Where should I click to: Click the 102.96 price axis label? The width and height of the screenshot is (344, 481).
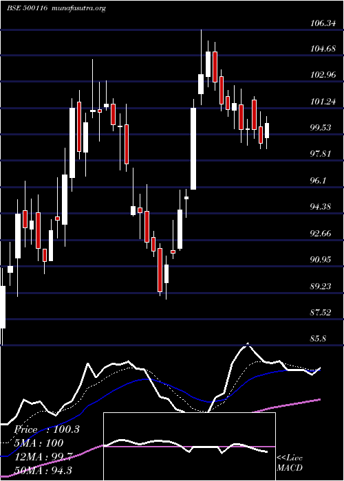(323, 75)
